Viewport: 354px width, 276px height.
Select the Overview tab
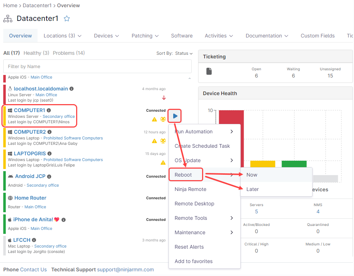(x=20, y=36)
